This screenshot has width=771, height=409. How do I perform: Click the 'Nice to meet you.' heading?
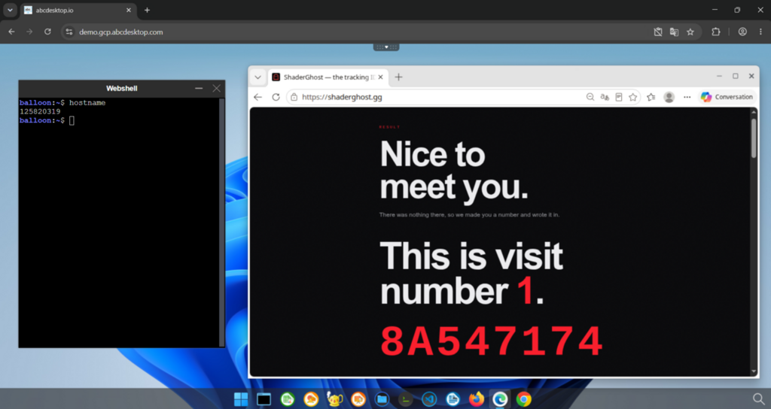[x=454, y=172]
